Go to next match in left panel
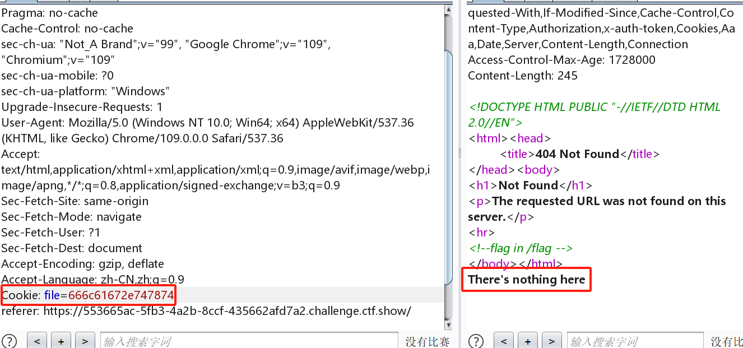Image resolution: width=743 pixels, height=348 pixels. (x=85, y=340)
